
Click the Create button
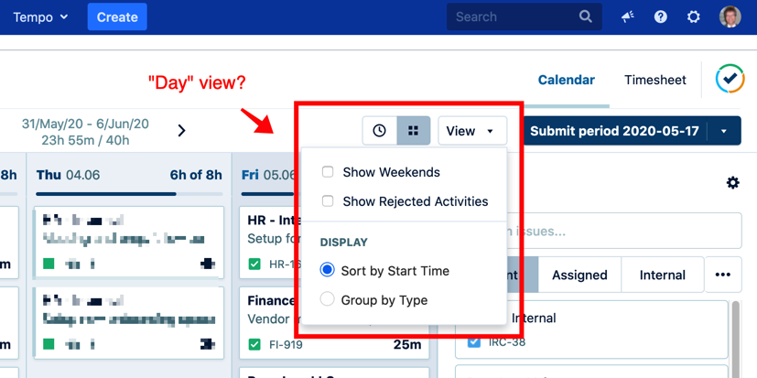(x=117, y=16)
